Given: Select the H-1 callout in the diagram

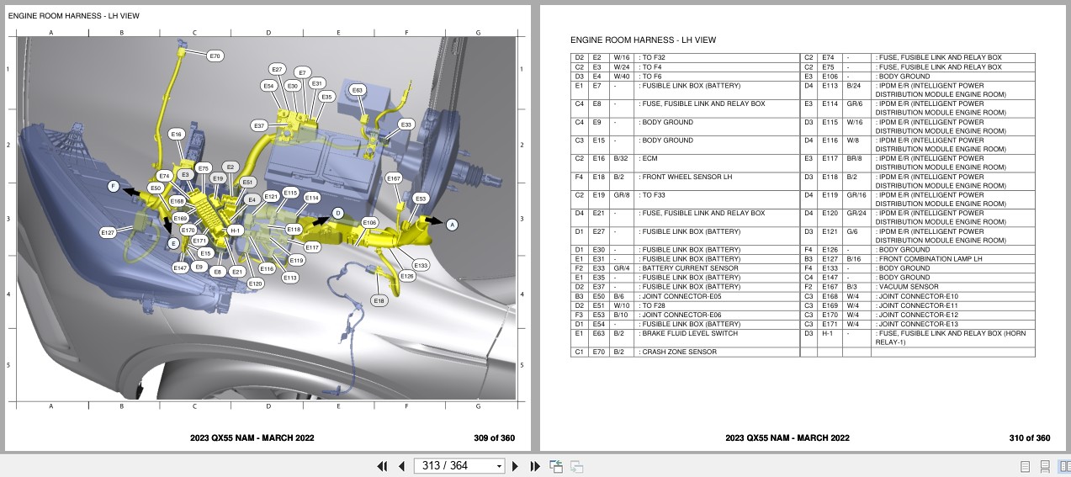Looking at the screenshot, I should pyautogui.click(x=236, y=231).
